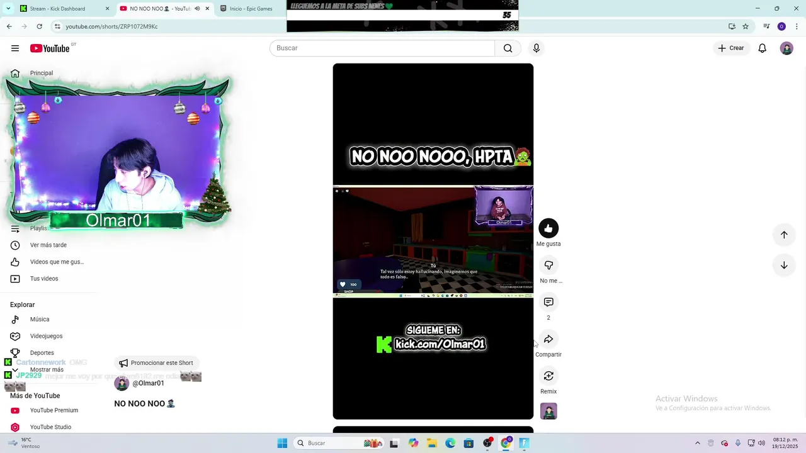
Task: Open the YouTube account avatar menu
Action: click(x=786, y=48)
